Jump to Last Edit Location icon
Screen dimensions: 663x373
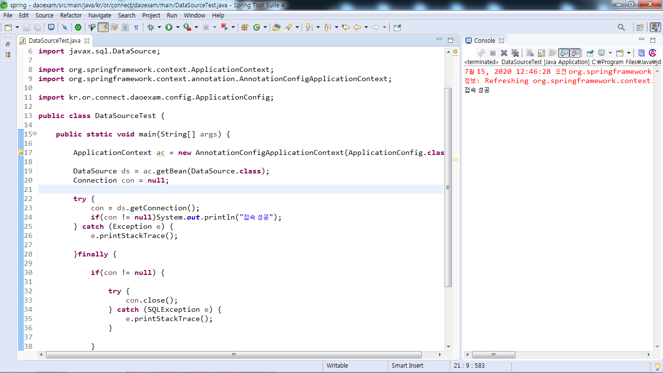pos(346,28)
